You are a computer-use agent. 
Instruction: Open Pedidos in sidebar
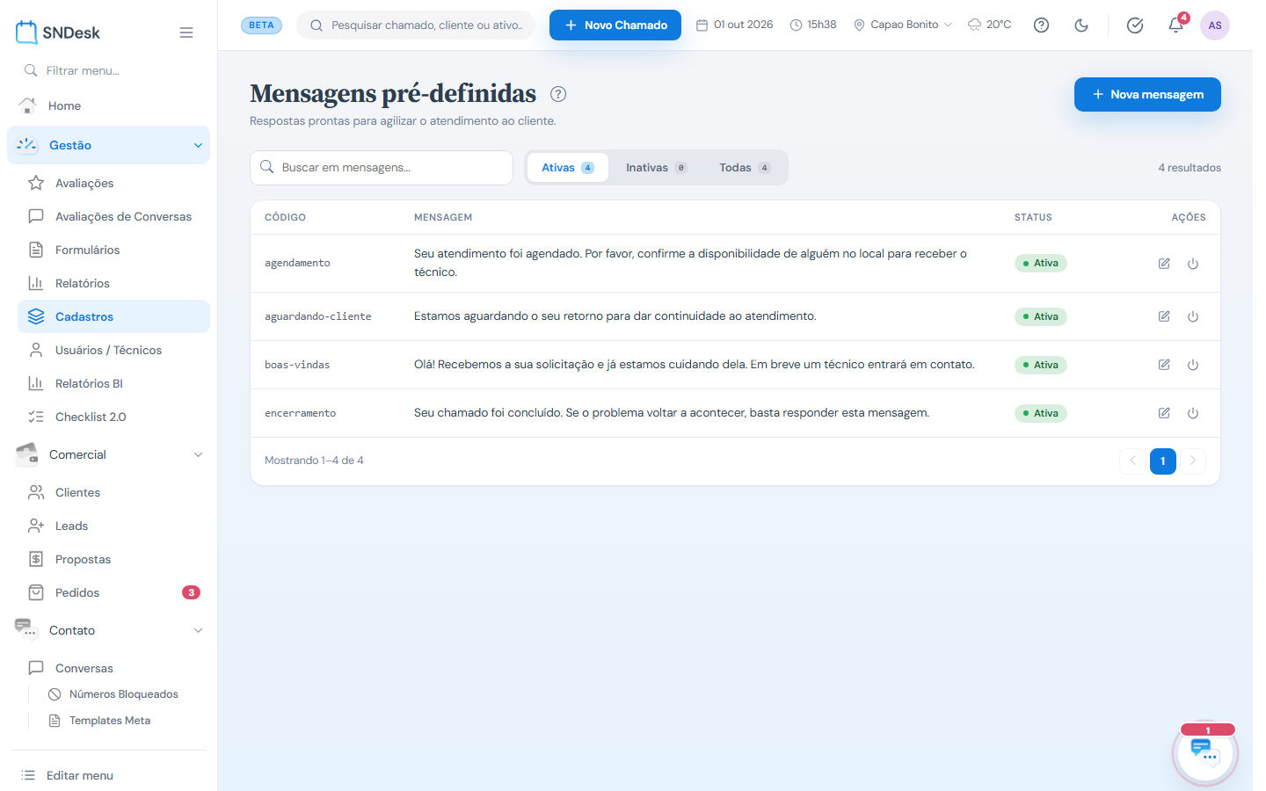(113, 592)
